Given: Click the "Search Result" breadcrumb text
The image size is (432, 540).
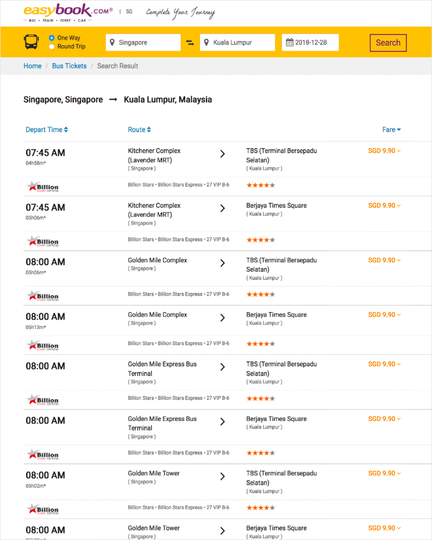Looking at the screenshot, I should [x=118, y=66].
